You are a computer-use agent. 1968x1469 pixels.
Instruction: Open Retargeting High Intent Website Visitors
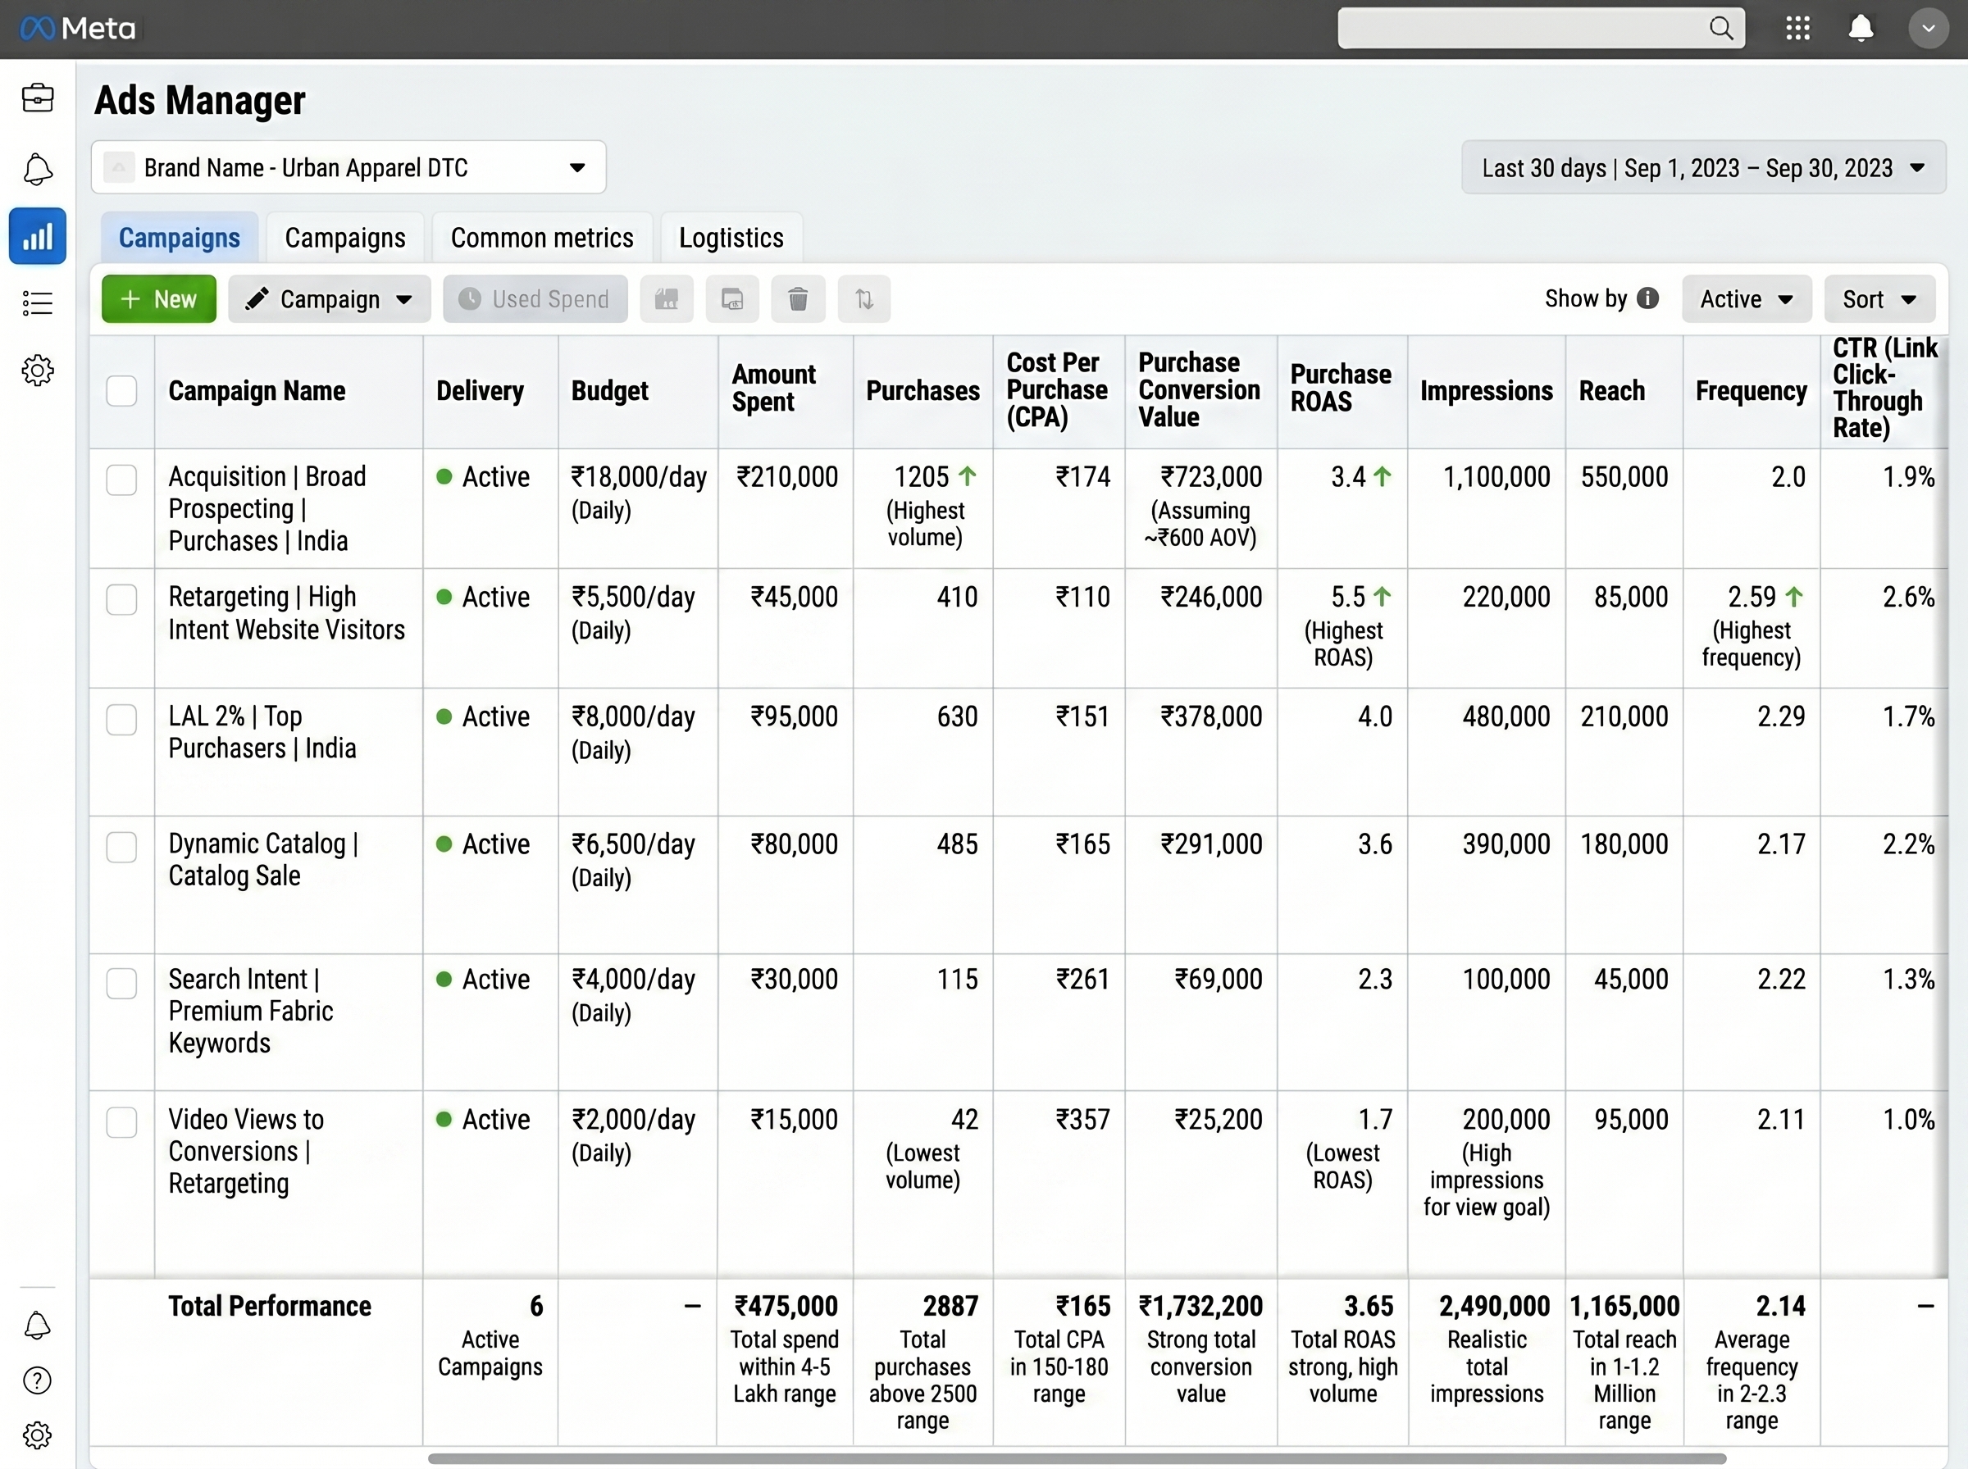[286, 612]
